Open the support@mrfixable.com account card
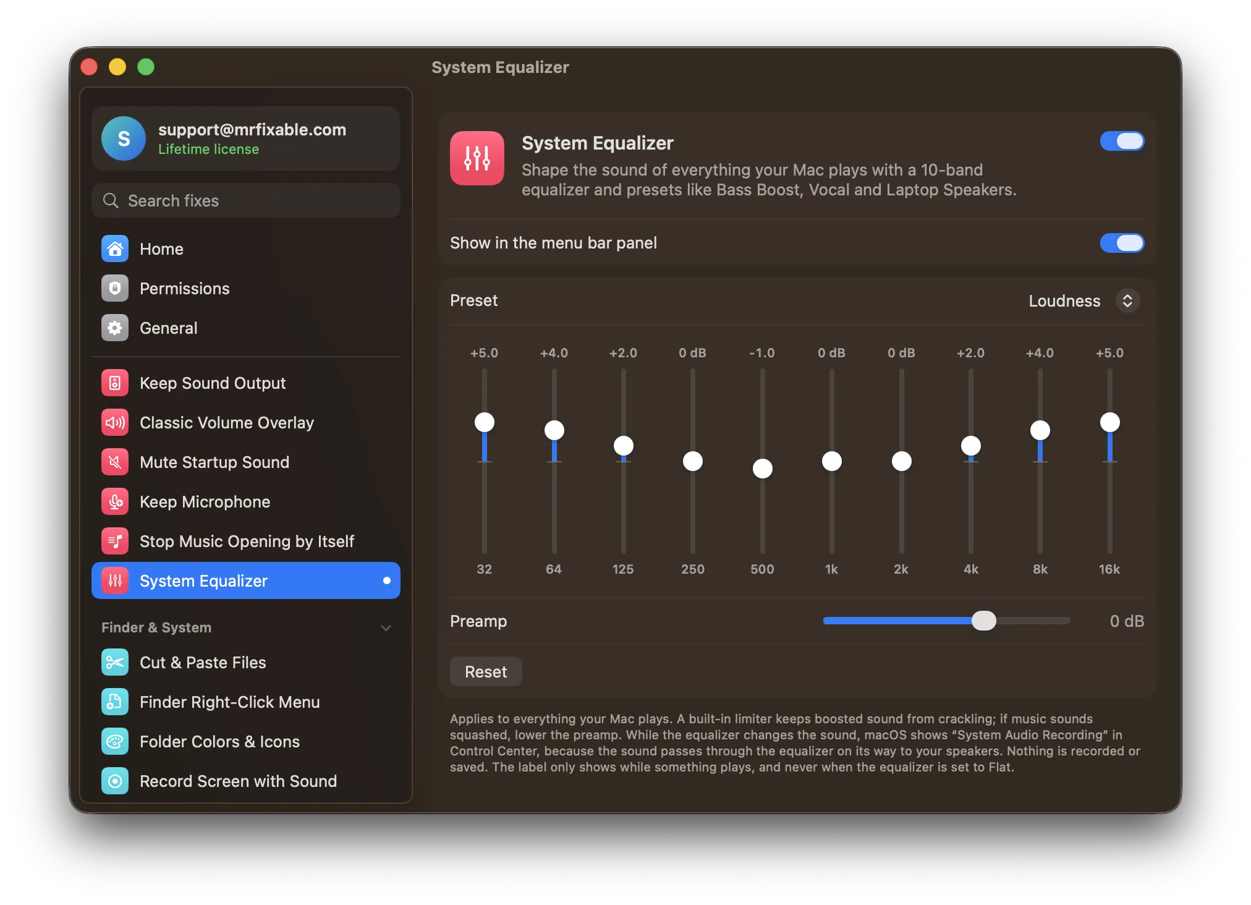The image size is (1251, 905). pos(246,138)
